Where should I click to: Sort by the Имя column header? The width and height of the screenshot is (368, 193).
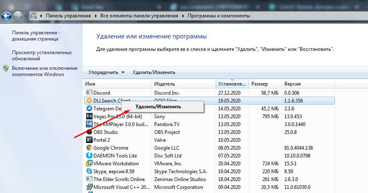pos(117,84)
